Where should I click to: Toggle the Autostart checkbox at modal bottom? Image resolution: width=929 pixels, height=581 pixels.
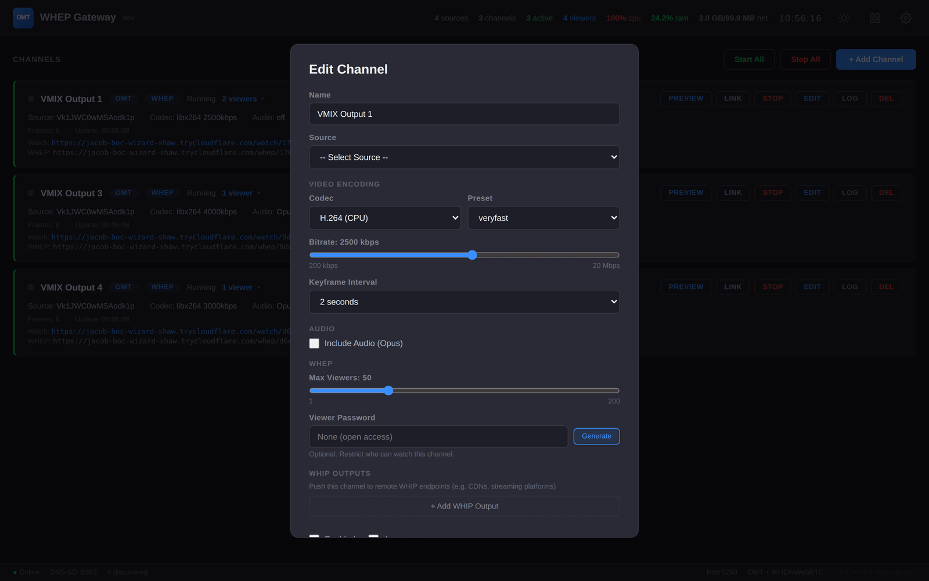coord(374,537)
